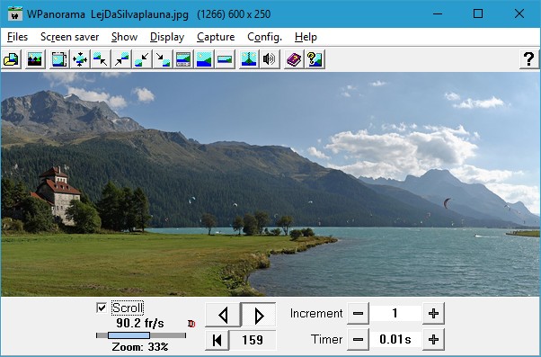Open the Show menu
The width and height of the screenshot is (541, 357).
click(125, 37)
